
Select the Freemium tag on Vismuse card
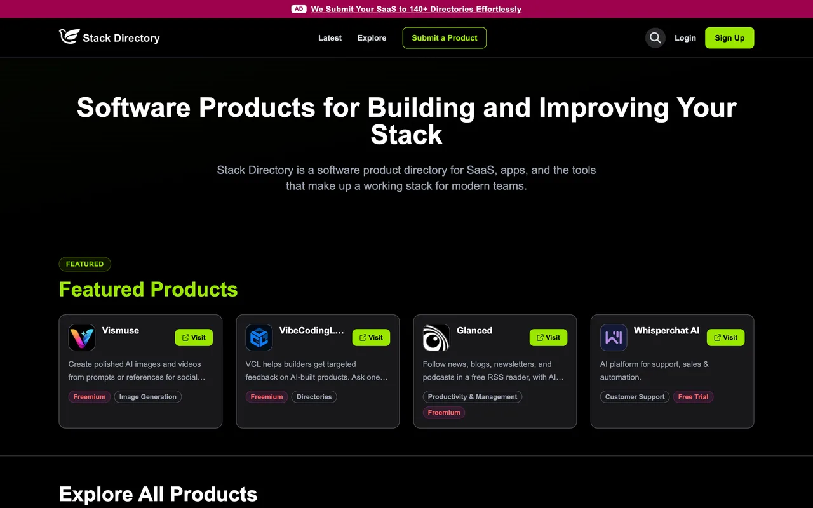click(89, 397)
